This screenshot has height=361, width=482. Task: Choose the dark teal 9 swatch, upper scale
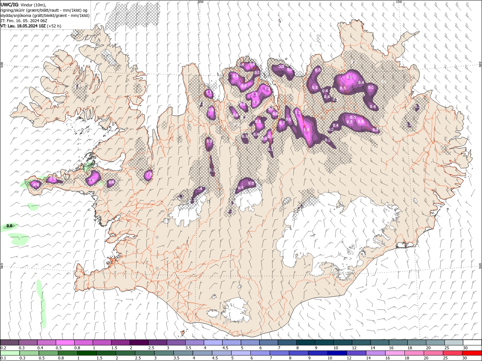click(324, 343)
